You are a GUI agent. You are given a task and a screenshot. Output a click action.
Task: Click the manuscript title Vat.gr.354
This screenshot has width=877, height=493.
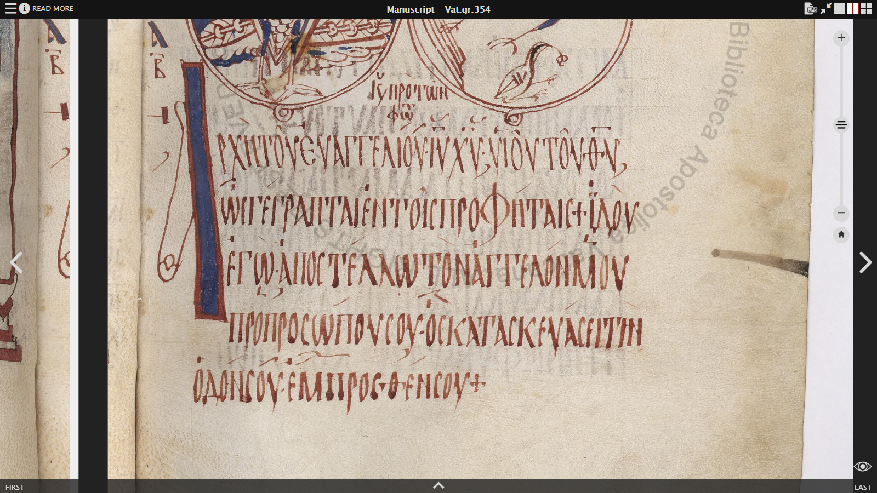coord(438,9)
